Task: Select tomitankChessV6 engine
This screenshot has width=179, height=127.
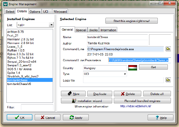Action: [x=30, y=84]
